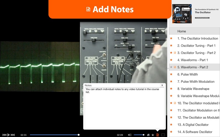Open 3. Oscillator Tuning - Part 2
220x137 pixels.
(194, 53)
